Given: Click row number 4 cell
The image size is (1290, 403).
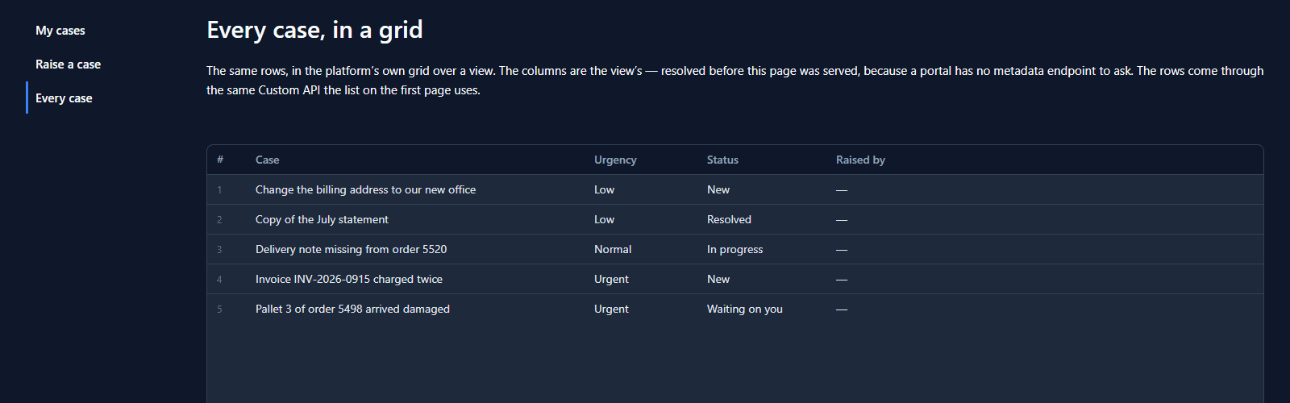Looking at the screenshot, I should [219, 280].
